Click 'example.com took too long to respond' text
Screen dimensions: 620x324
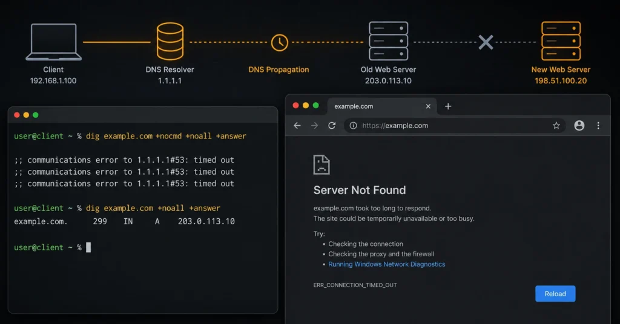[372, 208]
